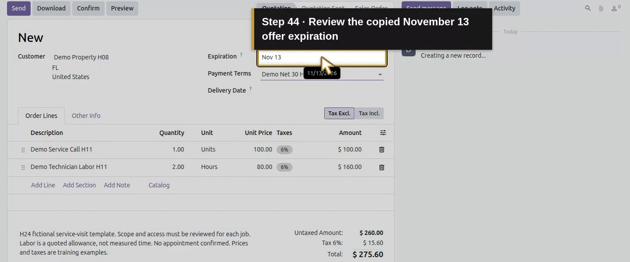
Task: Click the Amount column header
Action: coord(350,133)
